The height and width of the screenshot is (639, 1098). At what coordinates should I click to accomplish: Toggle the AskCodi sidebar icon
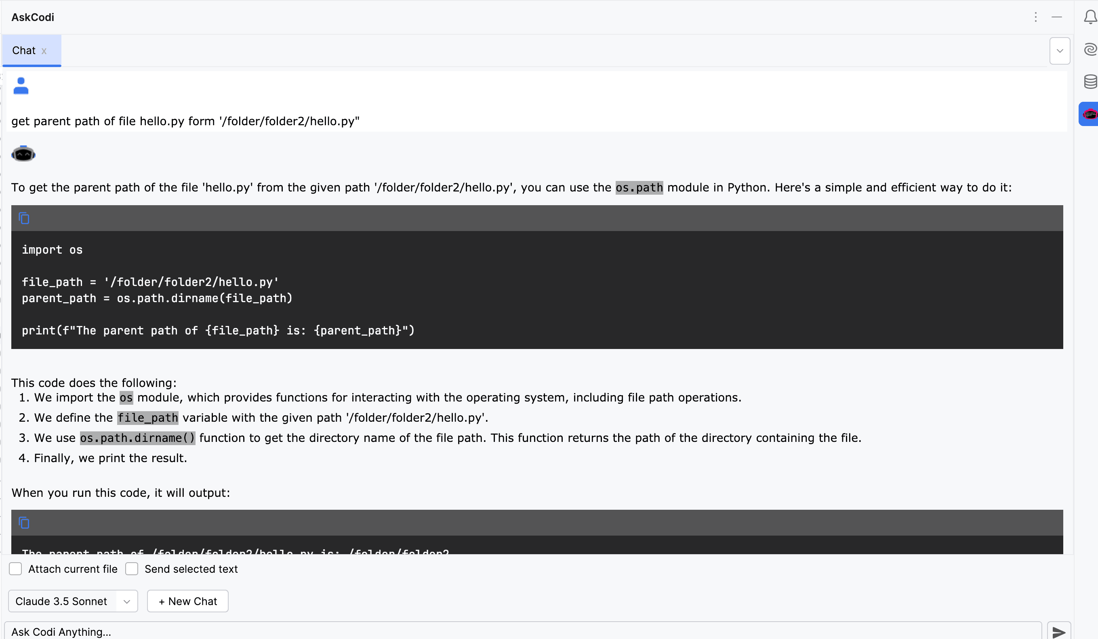click(x=1089, y=114)
